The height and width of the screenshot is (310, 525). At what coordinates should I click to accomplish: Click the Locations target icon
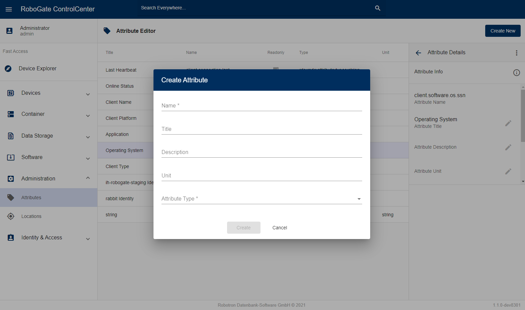(11, 216)
